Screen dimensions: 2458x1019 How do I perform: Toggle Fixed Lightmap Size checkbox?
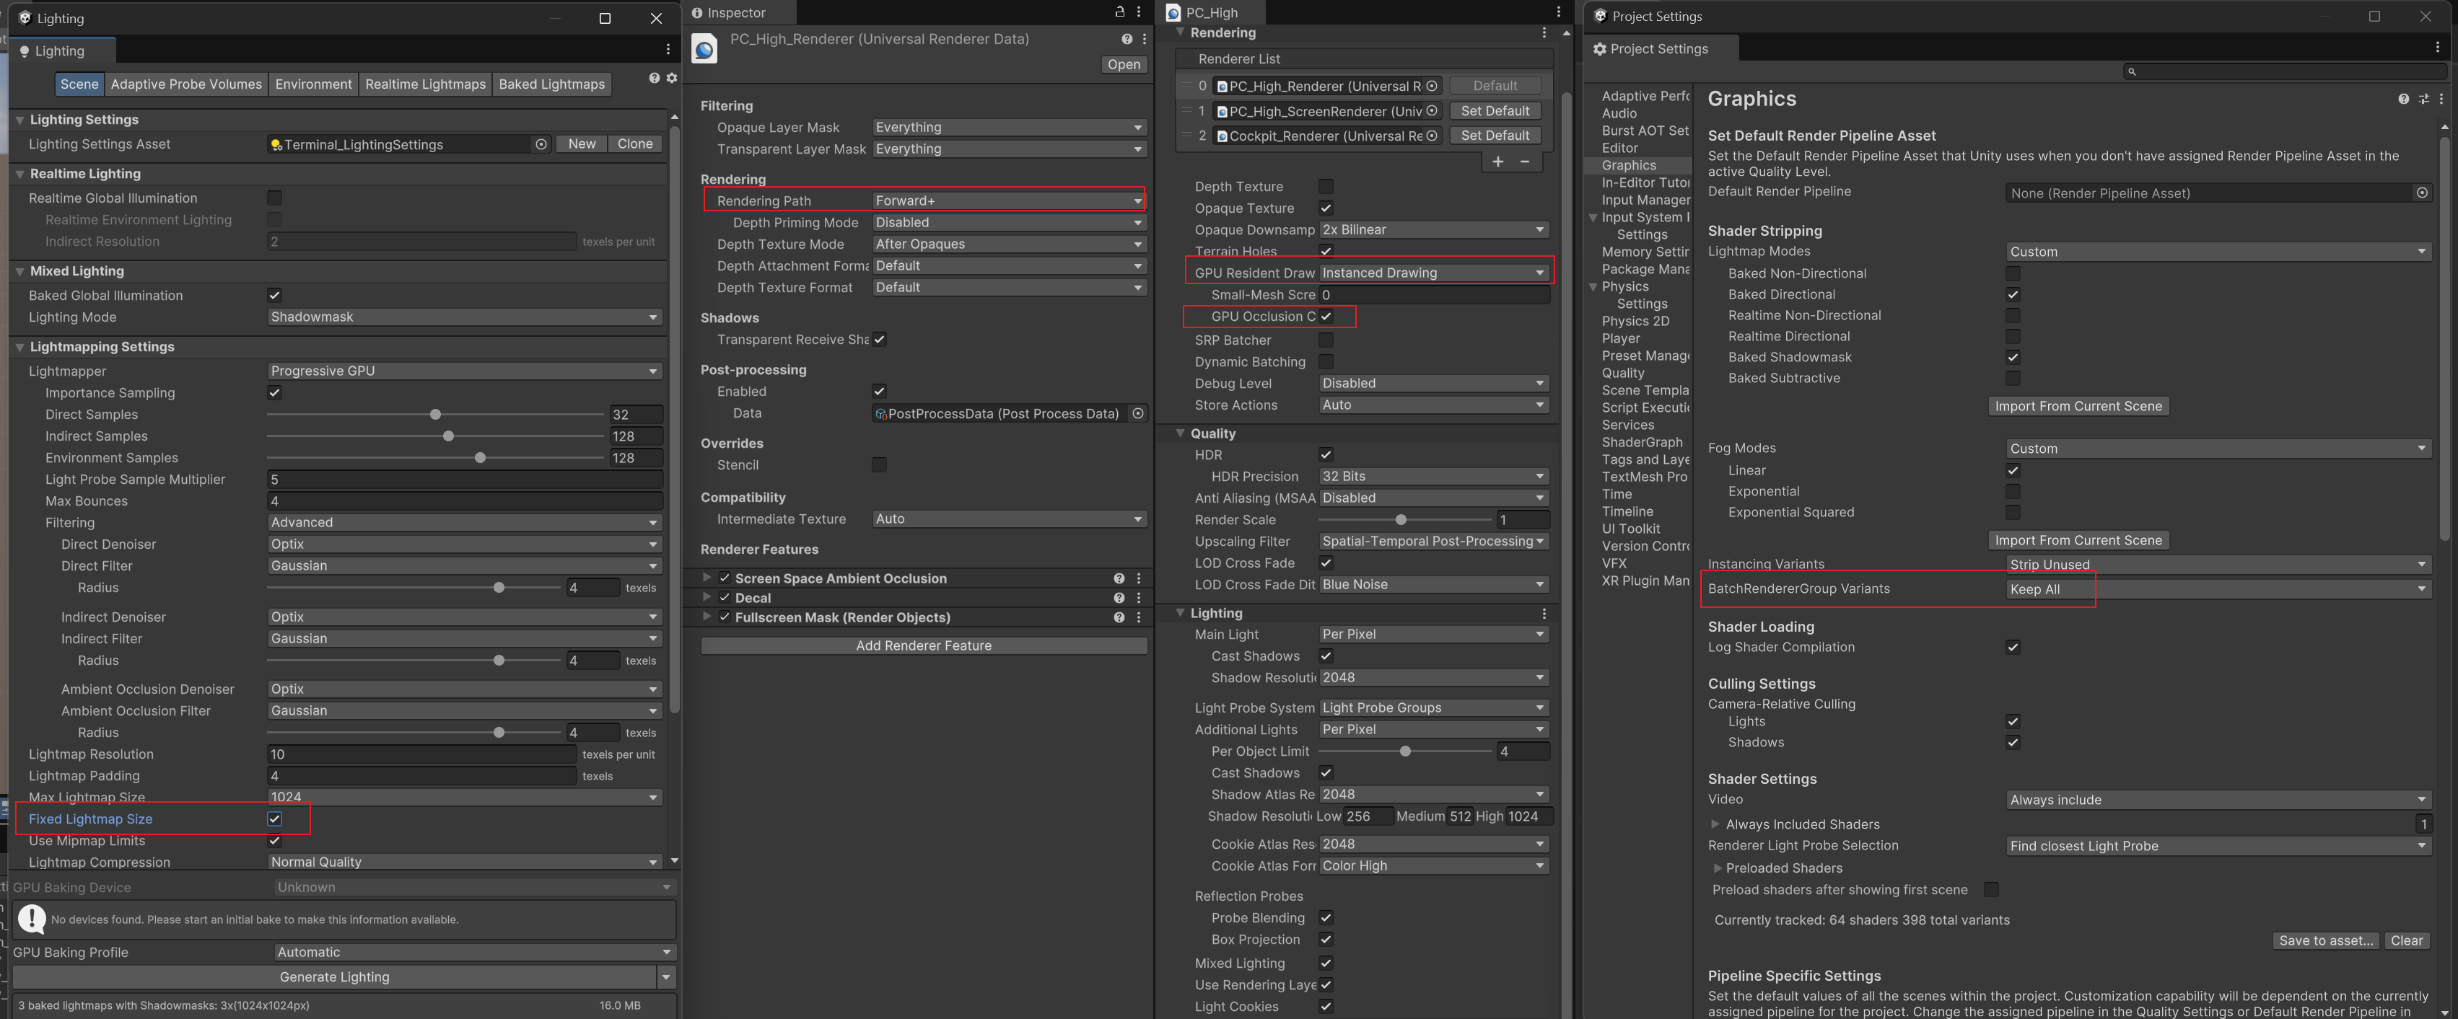pyautogui.click(x=275, y=819)
